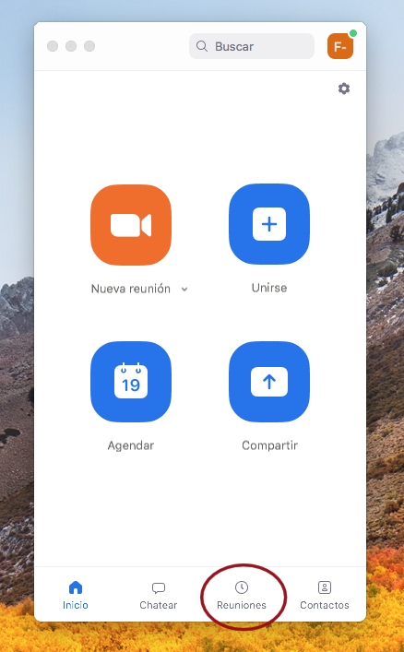Go to the Reuniones tab
The image size is (404, 652).
coord(242,596)
